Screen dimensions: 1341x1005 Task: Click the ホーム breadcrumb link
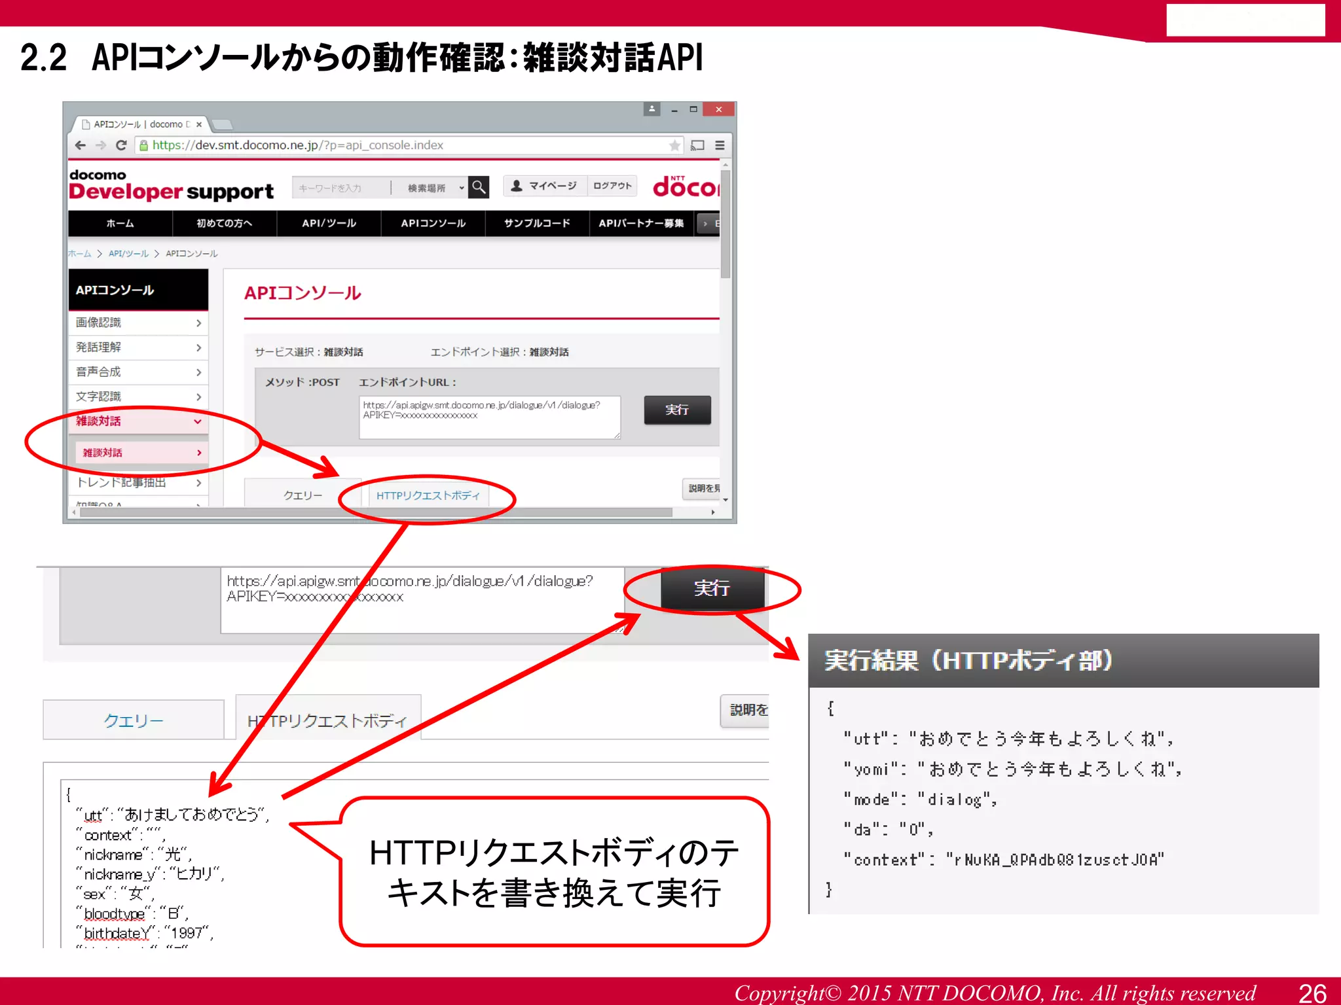79,254
